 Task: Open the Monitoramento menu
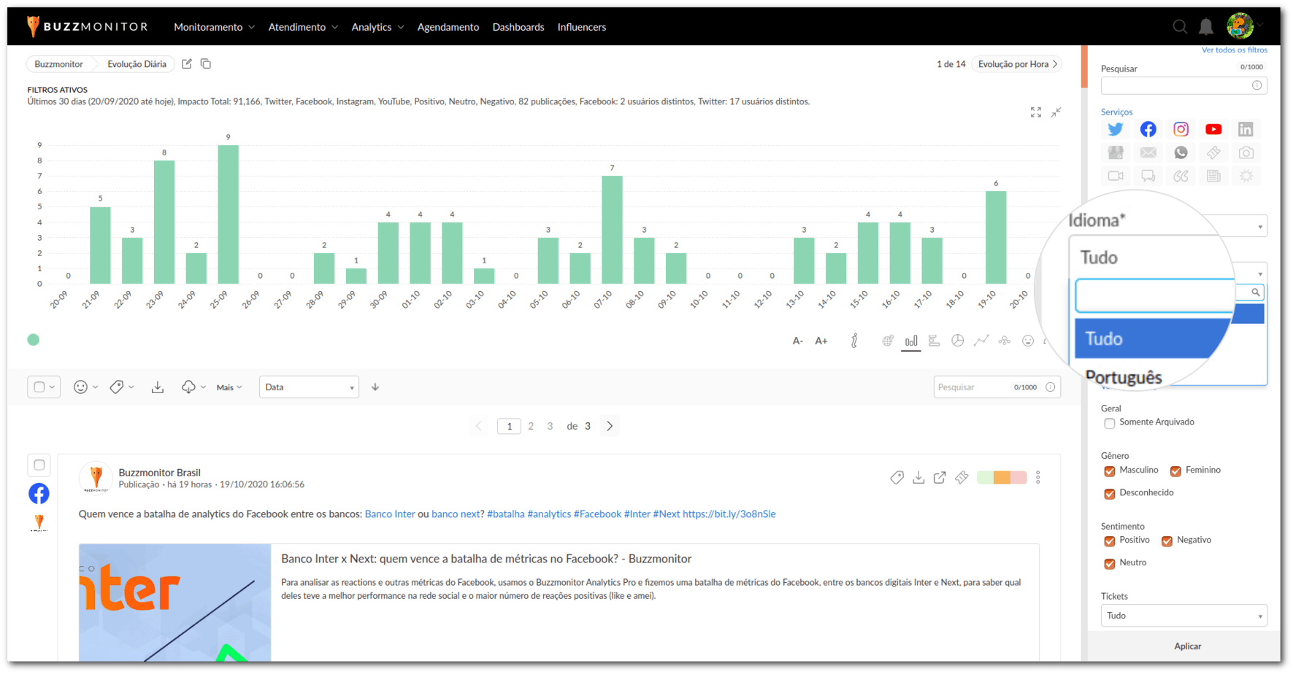214,27
